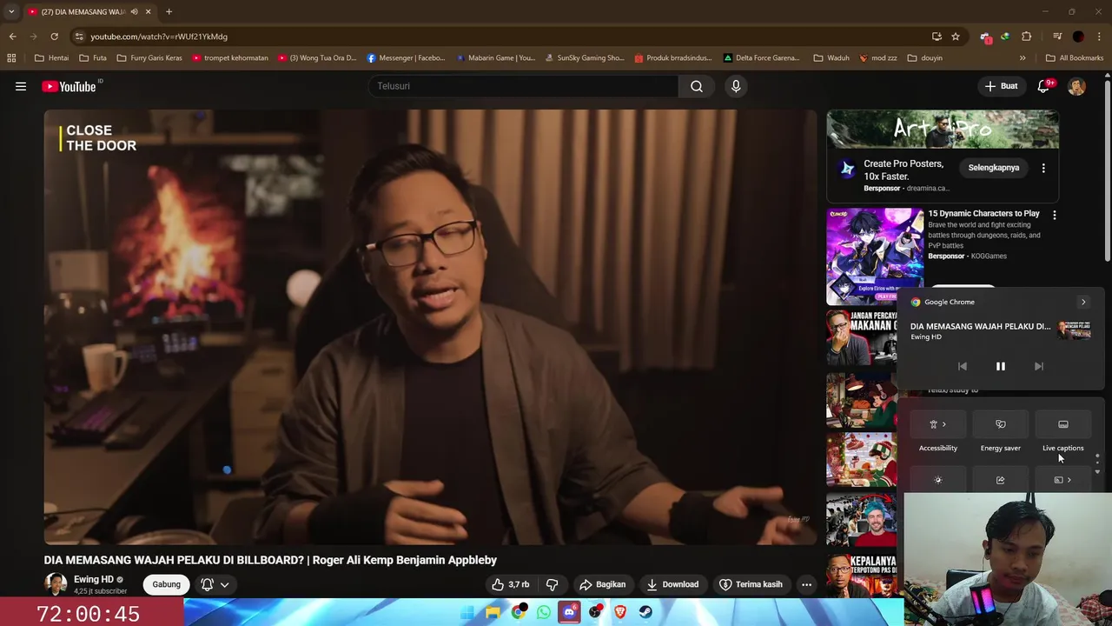Pause media in Google Chrome media card
Image resolution: width=1112 pixels, height=626 pixels.
(1000, 366)
